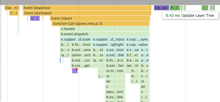Click the e.sup..._sync frame
The height and width of the screenshot is (102, 220).
pyautogui.click(x=137, y=39)
